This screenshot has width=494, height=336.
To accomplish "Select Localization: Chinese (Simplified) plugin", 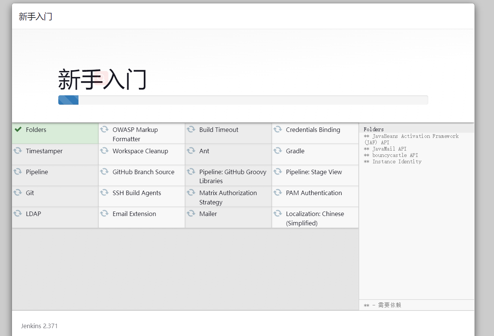I will pos(315,218).
